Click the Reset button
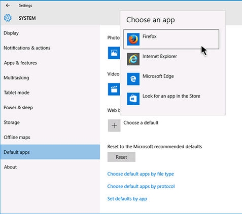Viewport: 242px width, 214px height. coord(121,157)
